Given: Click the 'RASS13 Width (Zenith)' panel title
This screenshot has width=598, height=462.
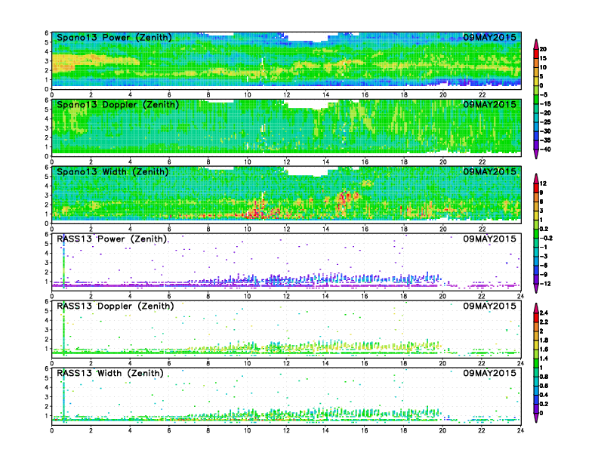Looking at the screenshot, I should click(x=110, y=373).
